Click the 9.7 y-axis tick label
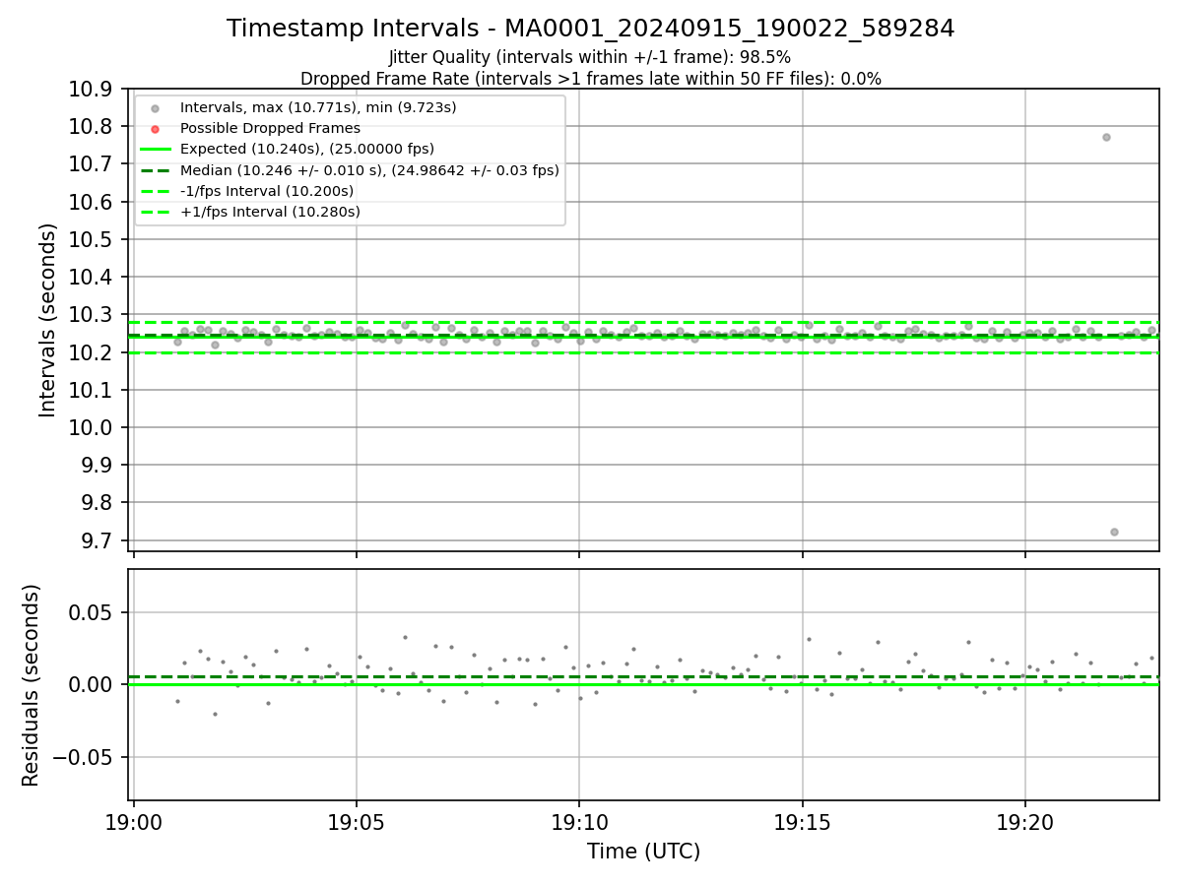Screen dimensions: 1182x886 coord(97,540)
